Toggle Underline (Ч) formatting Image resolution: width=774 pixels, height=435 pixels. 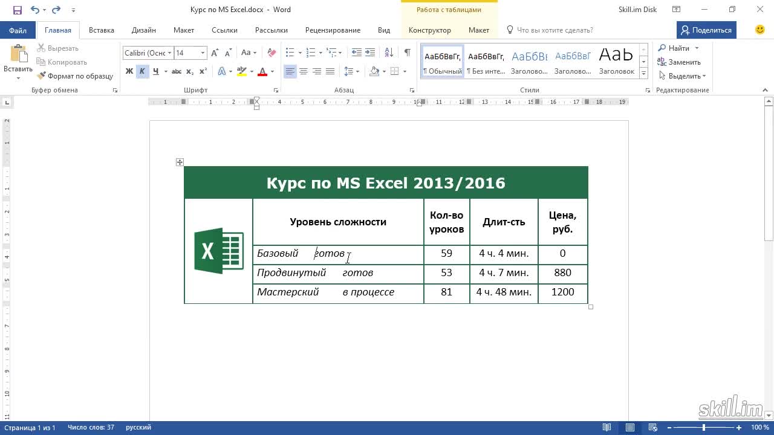click(x=155, y=71)
